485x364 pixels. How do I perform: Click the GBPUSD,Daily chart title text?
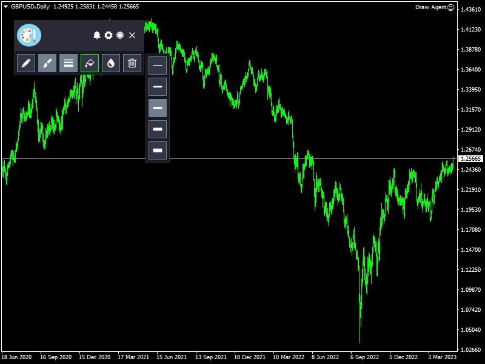[30, 7]
